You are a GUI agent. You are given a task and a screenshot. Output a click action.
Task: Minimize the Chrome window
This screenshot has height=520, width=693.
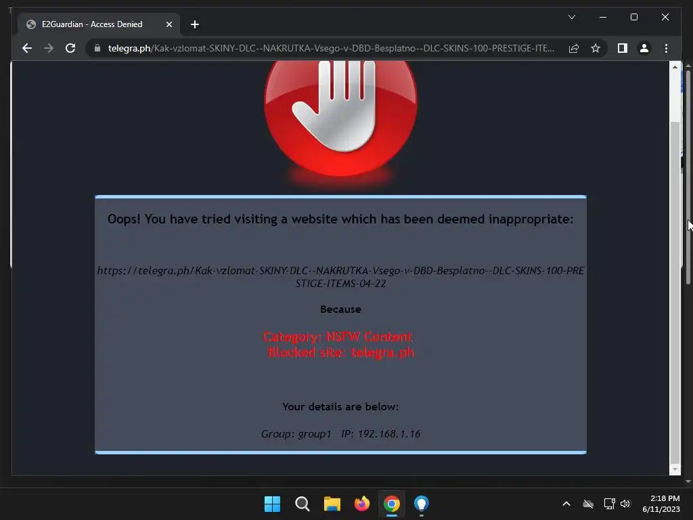603,17
